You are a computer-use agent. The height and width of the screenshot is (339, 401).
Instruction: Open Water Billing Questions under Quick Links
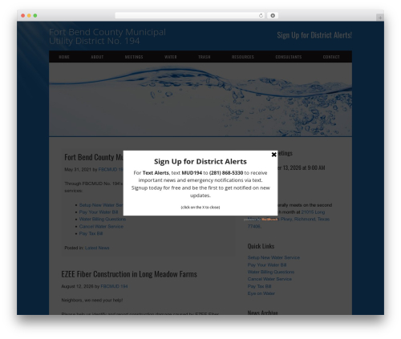tap(271, 272)
